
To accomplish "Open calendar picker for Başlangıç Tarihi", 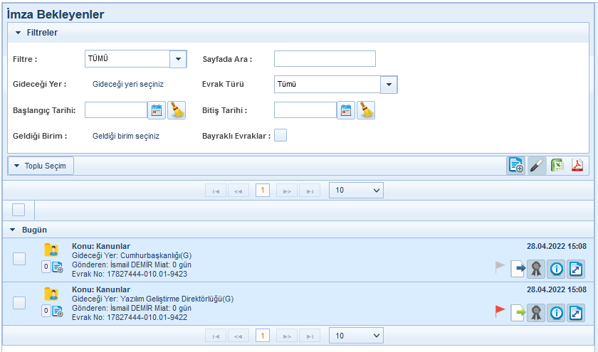I will tap(157, 110).
